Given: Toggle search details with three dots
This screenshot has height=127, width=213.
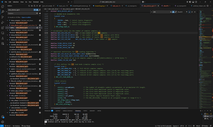Looking at the screenshot, I should [x=40, y=16].
